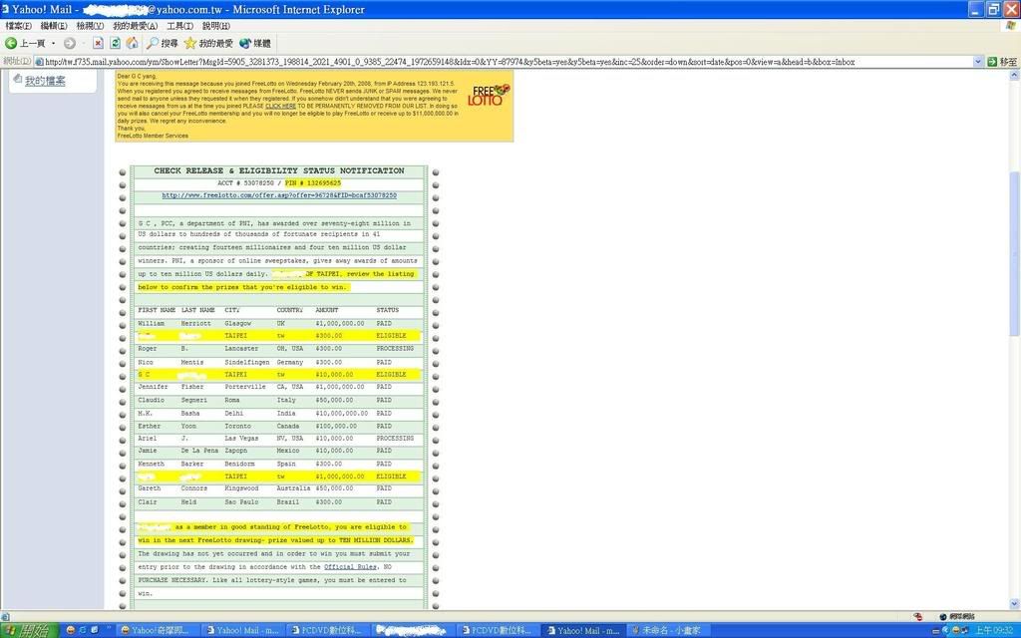Viewport: 1021px width, 638px height.
Task: Open the 編輯(E) menu
Action: [54, 25]
